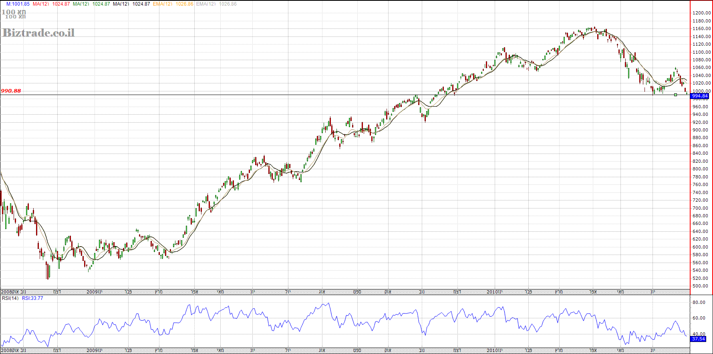Click the blue 37.54 RSI value tag

click(698, 339)
